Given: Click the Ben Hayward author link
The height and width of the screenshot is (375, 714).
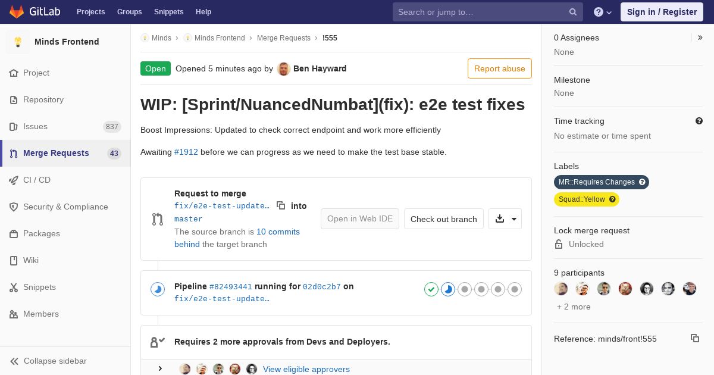Looking at the screenshot, I should (320, 68).
